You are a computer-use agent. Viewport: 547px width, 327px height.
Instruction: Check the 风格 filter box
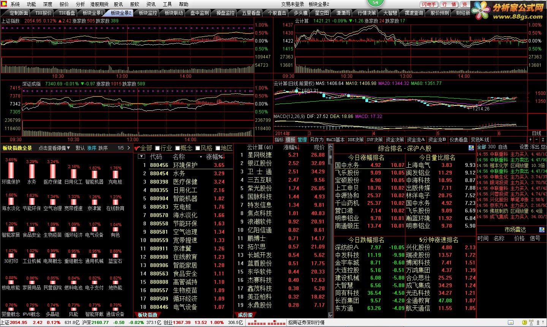click(198, 148)
